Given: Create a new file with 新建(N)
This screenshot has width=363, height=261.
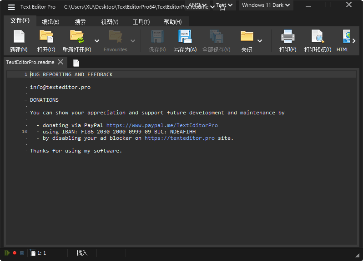Looking at the screenshot, I should tap(19, 41).
